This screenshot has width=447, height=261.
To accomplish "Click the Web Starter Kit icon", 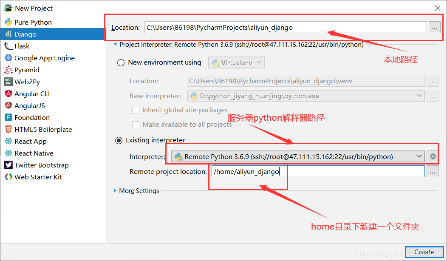I will tap(8, 177).
